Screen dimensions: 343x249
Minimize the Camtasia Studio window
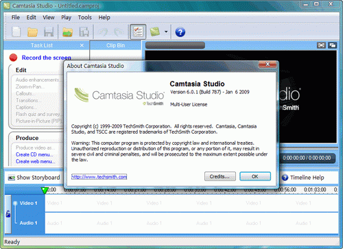click(306, 3)
